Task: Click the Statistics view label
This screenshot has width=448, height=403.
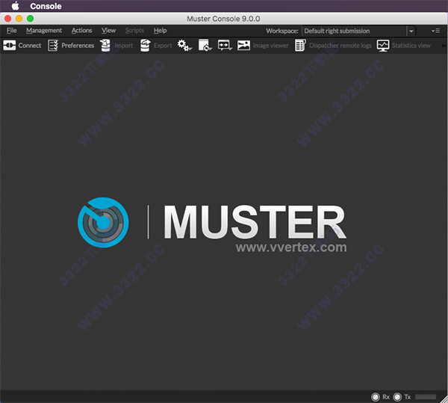Action: (411, 46)
